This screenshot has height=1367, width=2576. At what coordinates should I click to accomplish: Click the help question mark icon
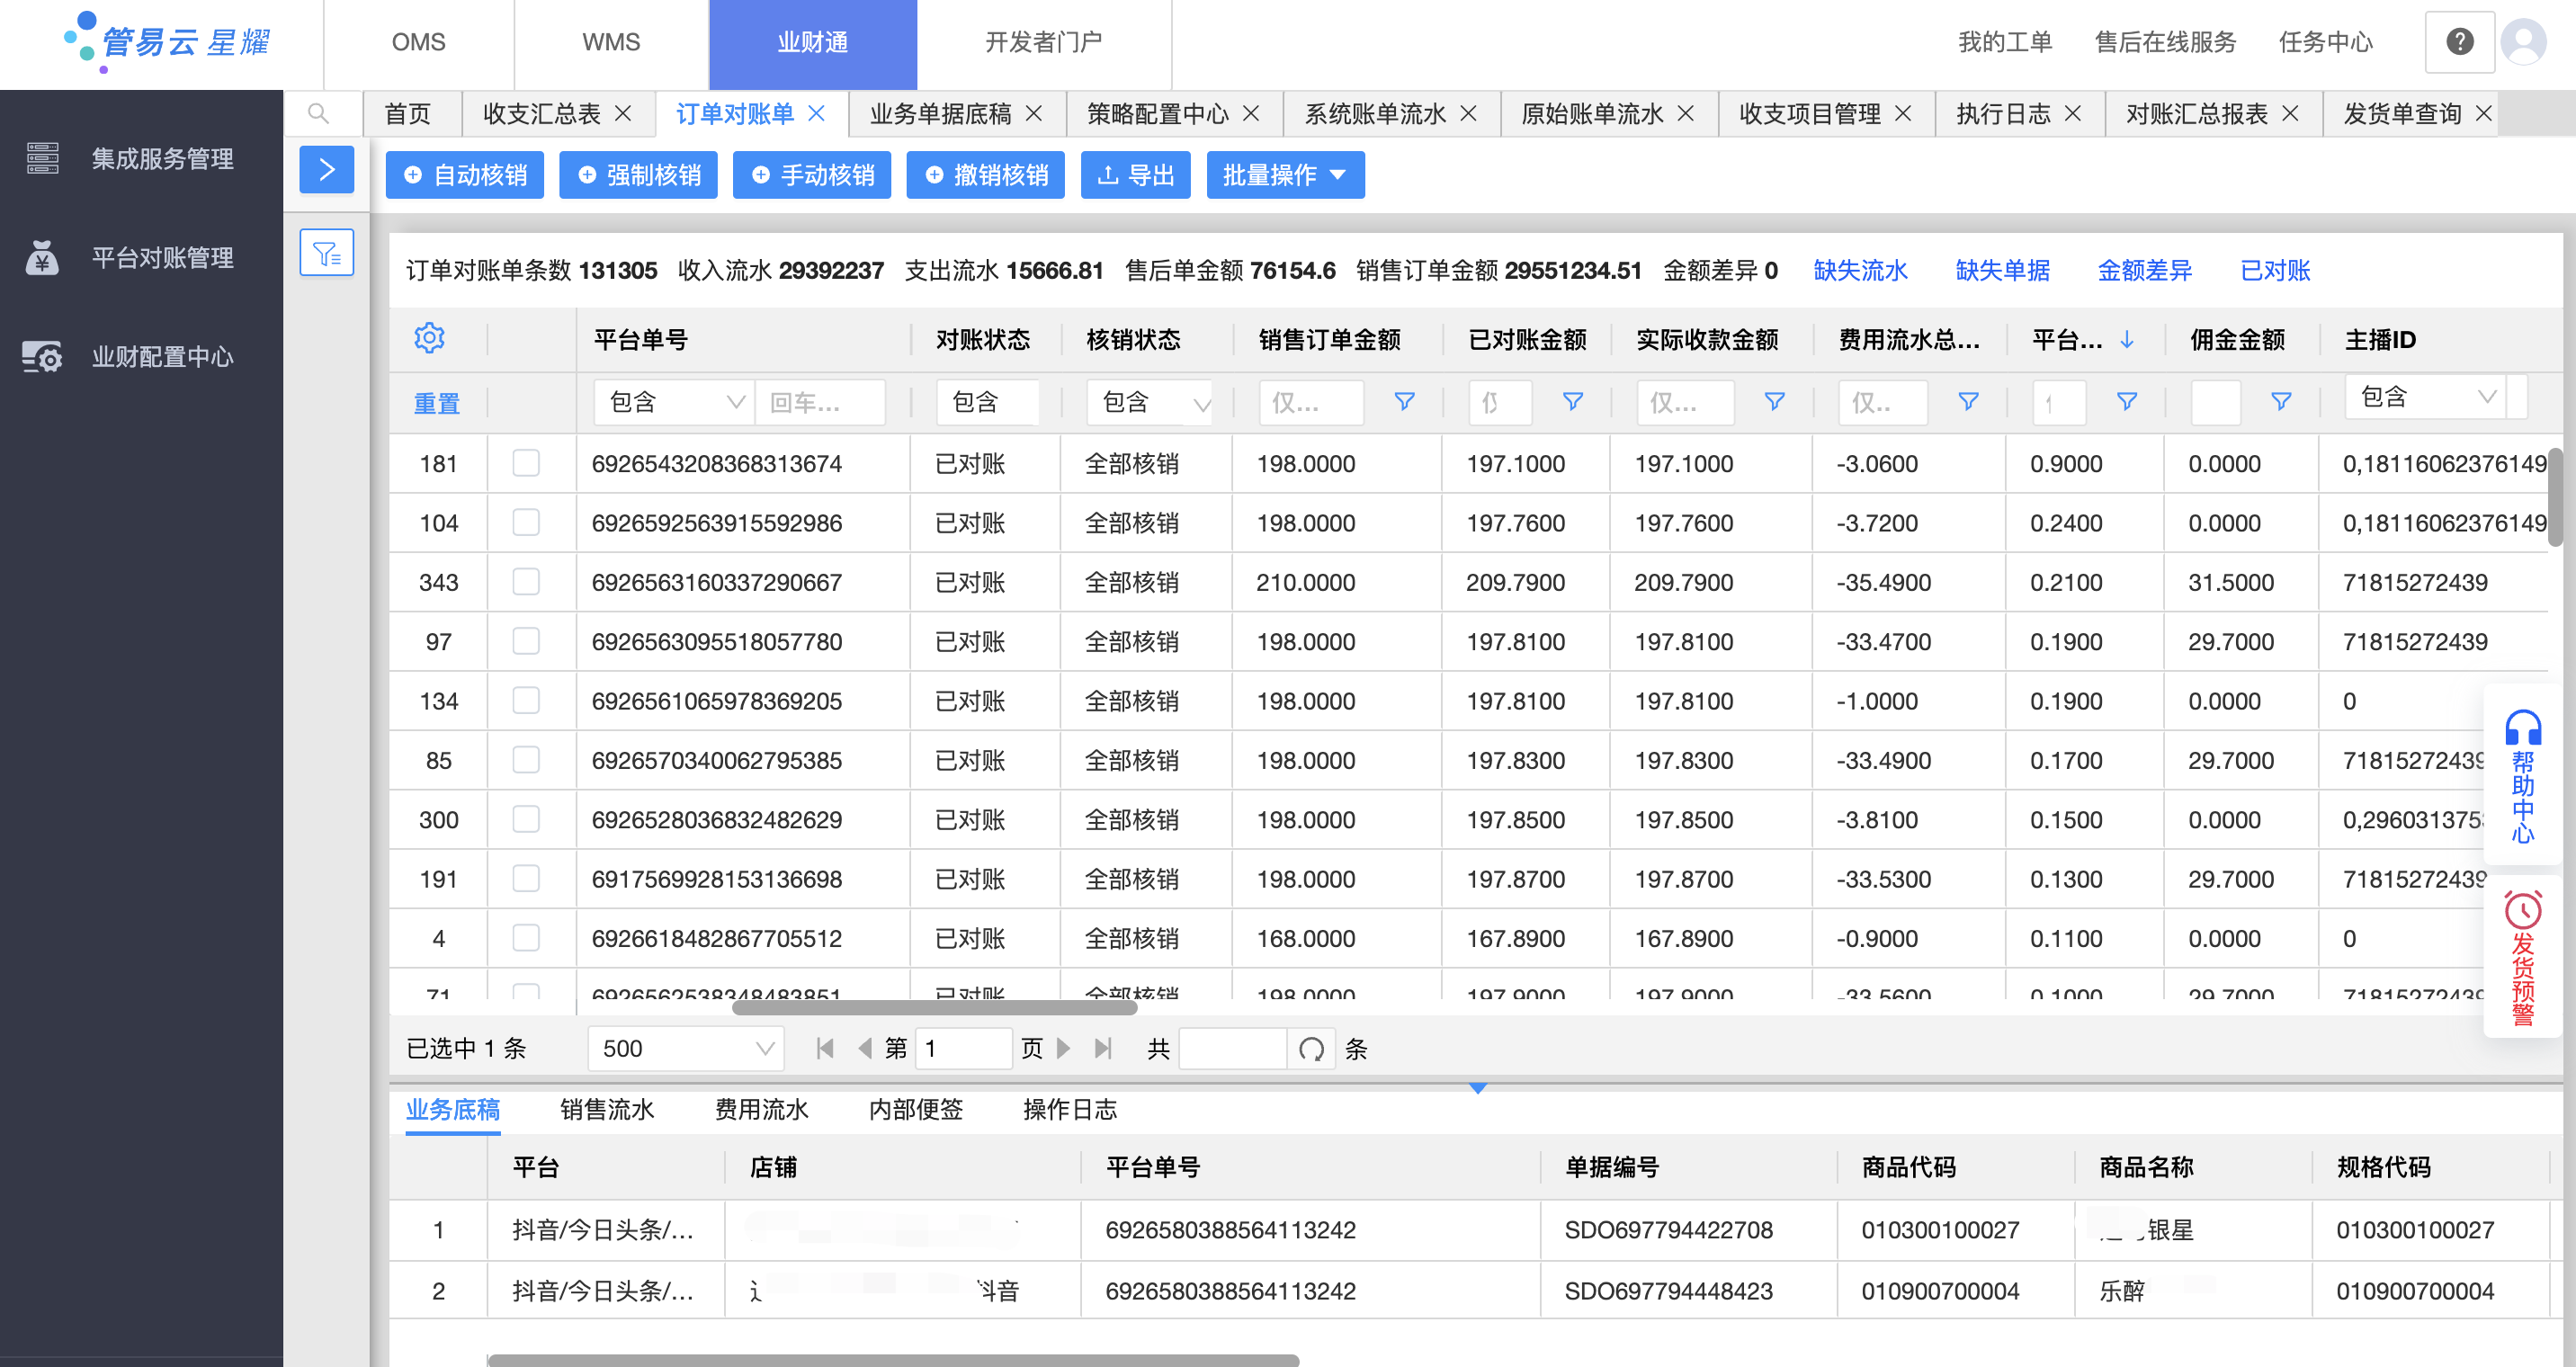pos(2459,42)
